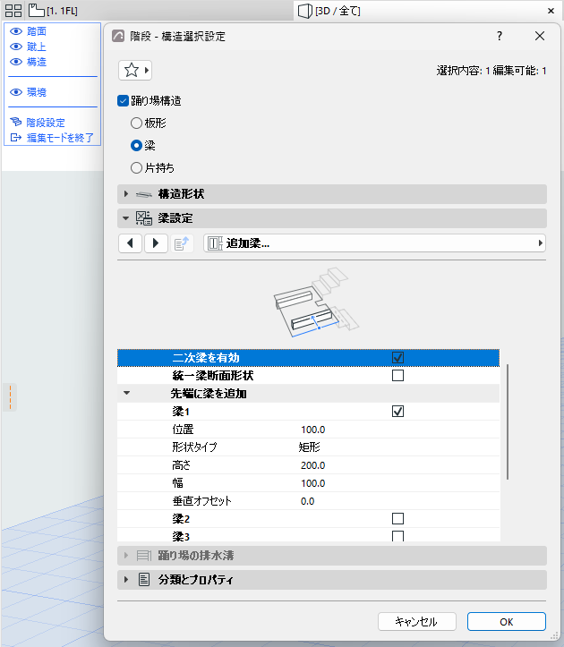Image resolution: width=564 pixels, height=647 pixels.
Task: Edit the 高さ value 200.0
Action: click(313, 465)
